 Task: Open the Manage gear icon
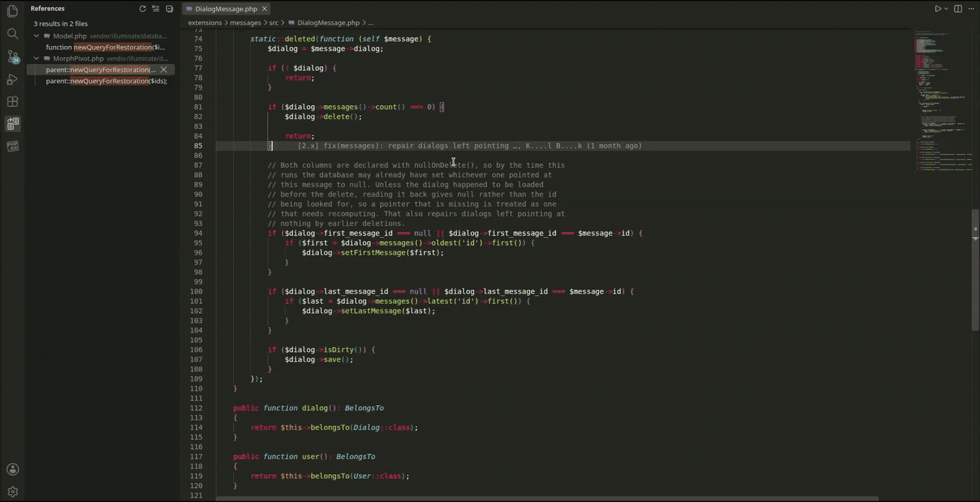tap(12, 492)
